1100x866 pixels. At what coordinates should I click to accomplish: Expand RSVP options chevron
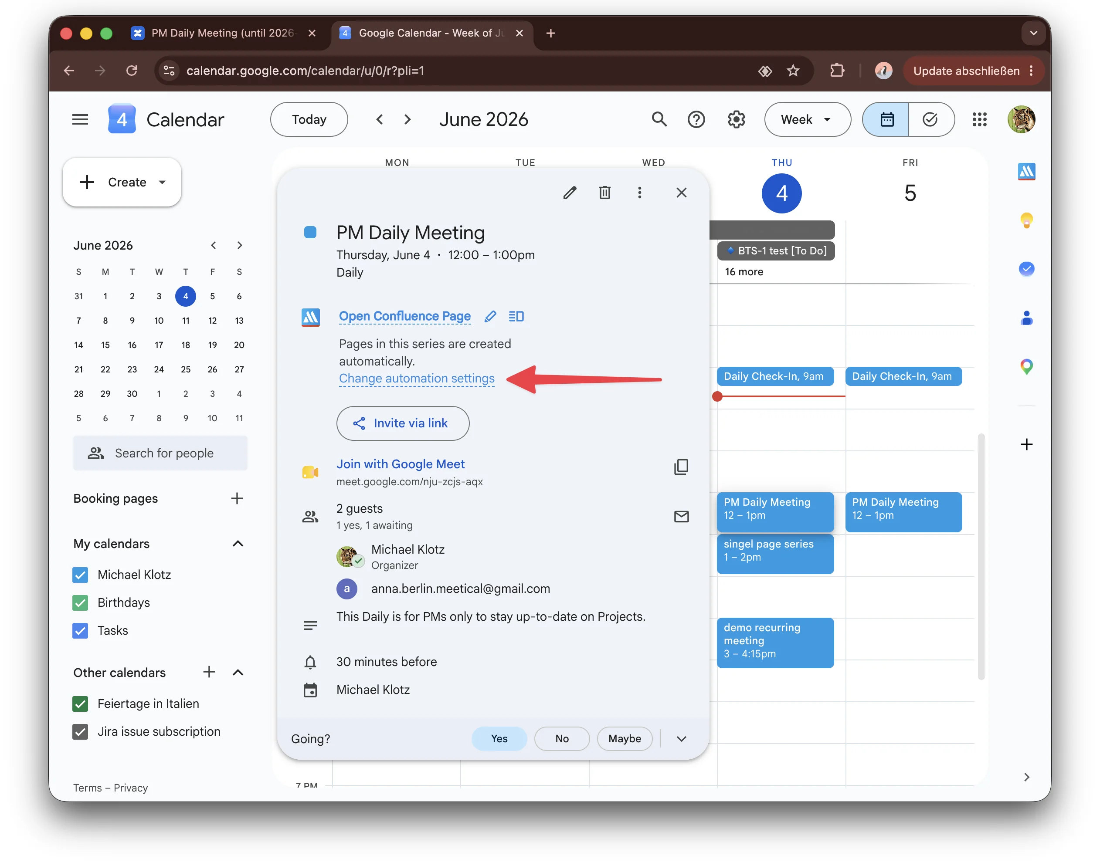(x=681, y=739)
